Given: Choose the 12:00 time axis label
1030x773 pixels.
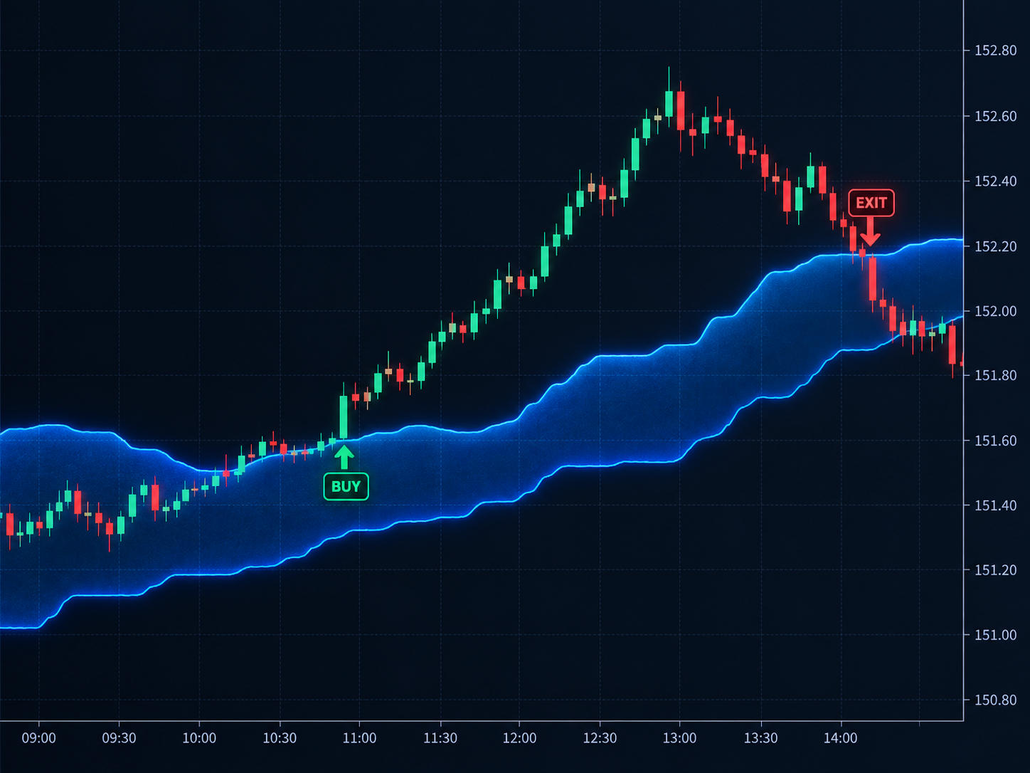Looking at the screenshot, I should [x=519, y=738].
